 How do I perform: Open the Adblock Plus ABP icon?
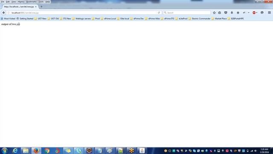(x=254, y=13)
